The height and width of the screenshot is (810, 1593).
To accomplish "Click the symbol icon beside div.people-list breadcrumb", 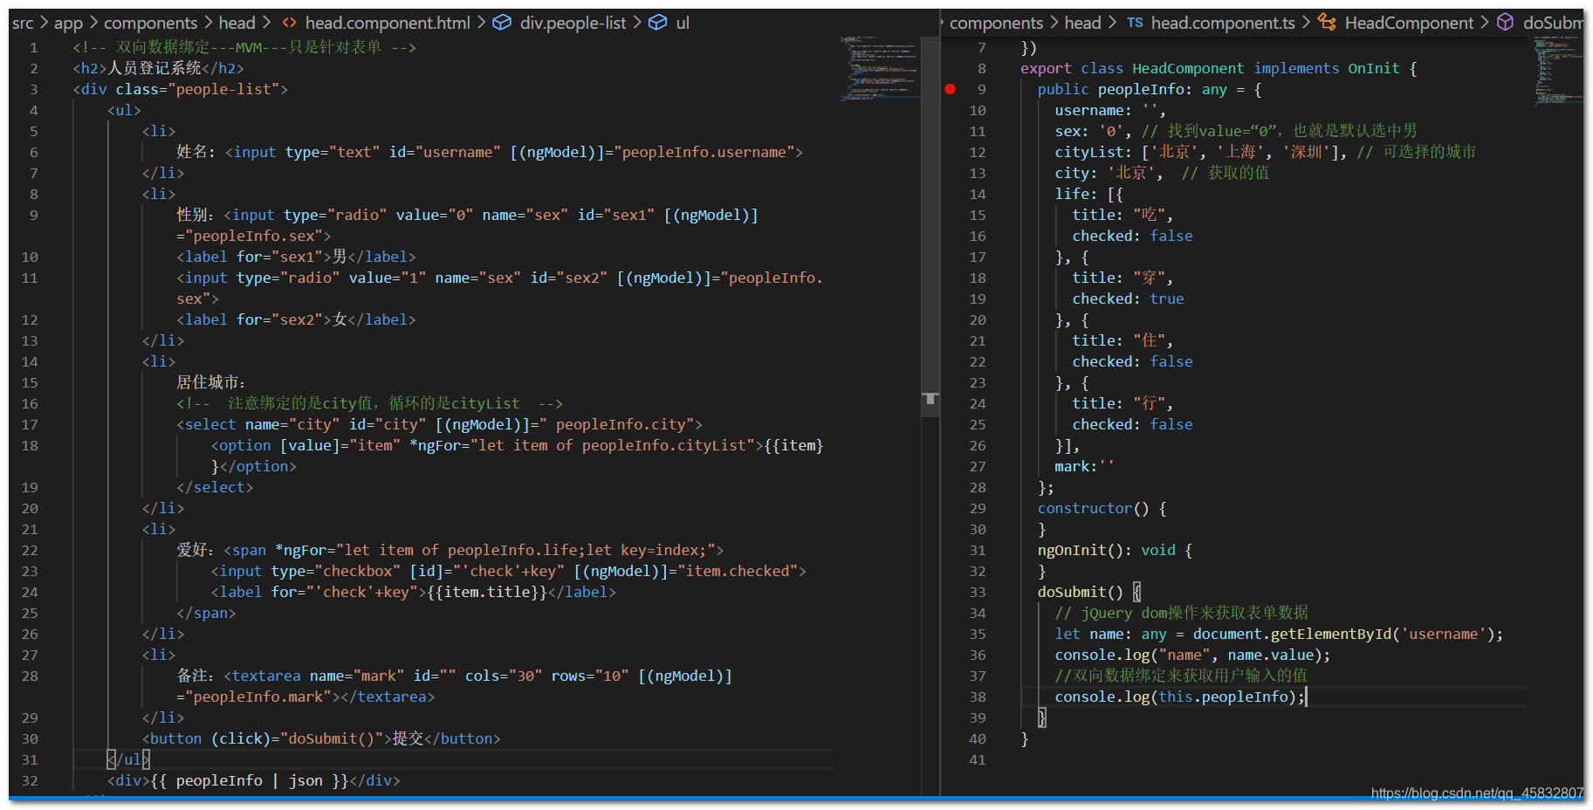I will (502, 23).
